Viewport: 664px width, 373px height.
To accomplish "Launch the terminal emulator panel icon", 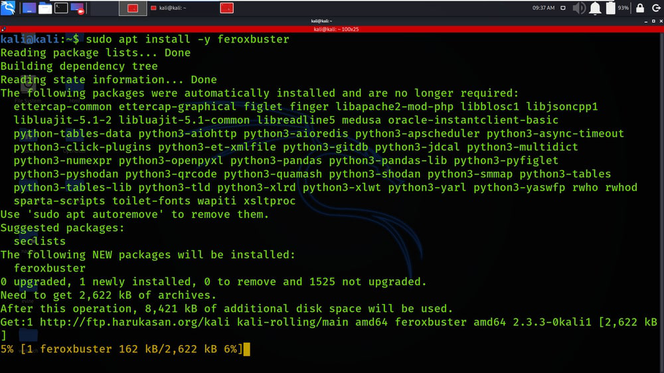I will [x=61, y=7].
